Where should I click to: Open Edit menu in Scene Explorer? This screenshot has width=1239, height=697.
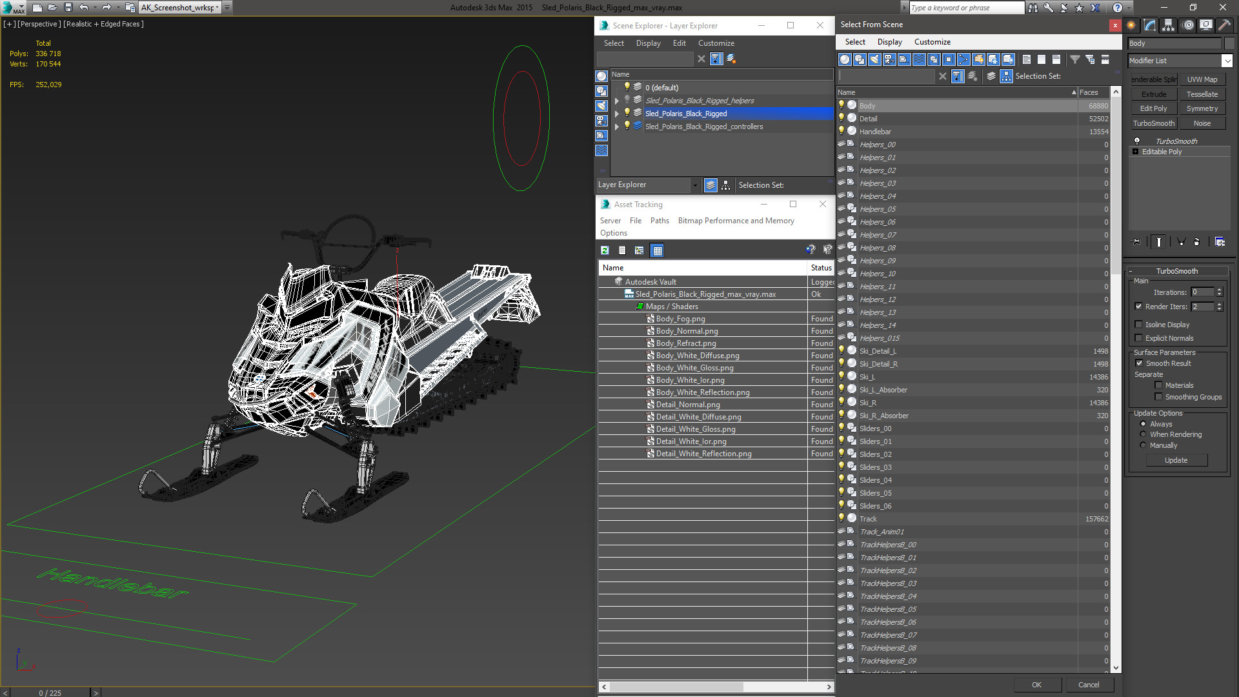[679, 43]
